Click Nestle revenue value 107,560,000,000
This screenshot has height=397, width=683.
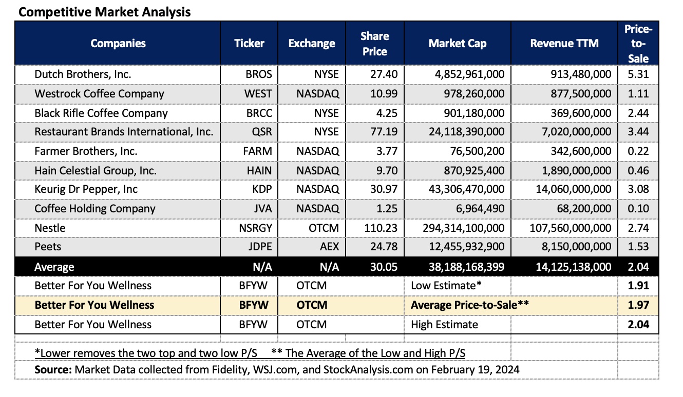[571, 228]
